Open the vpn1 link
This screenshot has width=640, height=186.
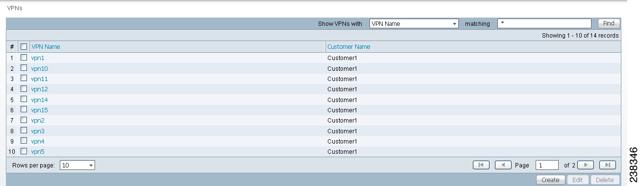pos(38,58)
